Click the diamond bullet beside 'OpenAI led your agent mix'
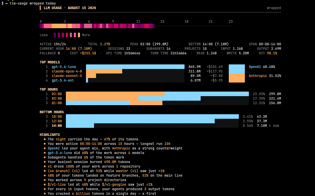315x196 pixels. pyautogui.click(x=45, y=148)
